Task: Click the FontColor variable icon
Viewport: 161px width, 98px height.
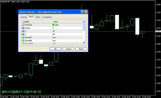Action: coord(23,25)
